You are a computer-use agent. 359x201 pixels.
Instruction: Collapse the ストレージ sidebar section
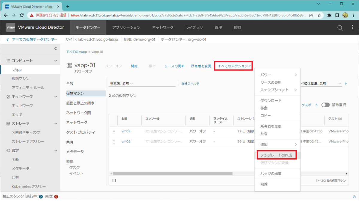tap(56, 123)
